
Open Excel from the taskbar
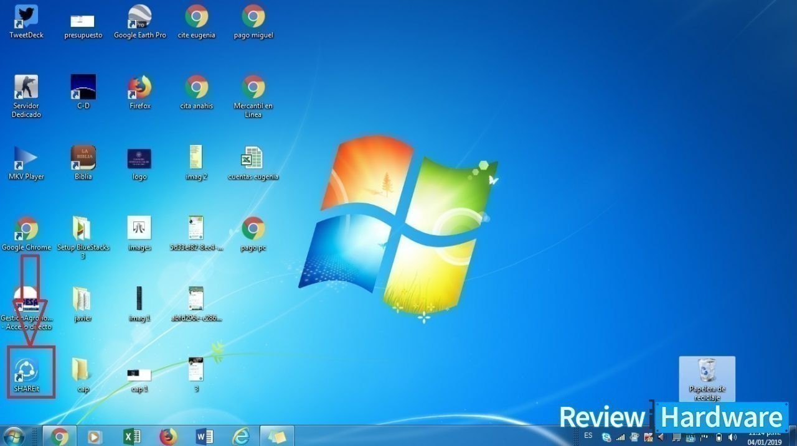[131, 436]
